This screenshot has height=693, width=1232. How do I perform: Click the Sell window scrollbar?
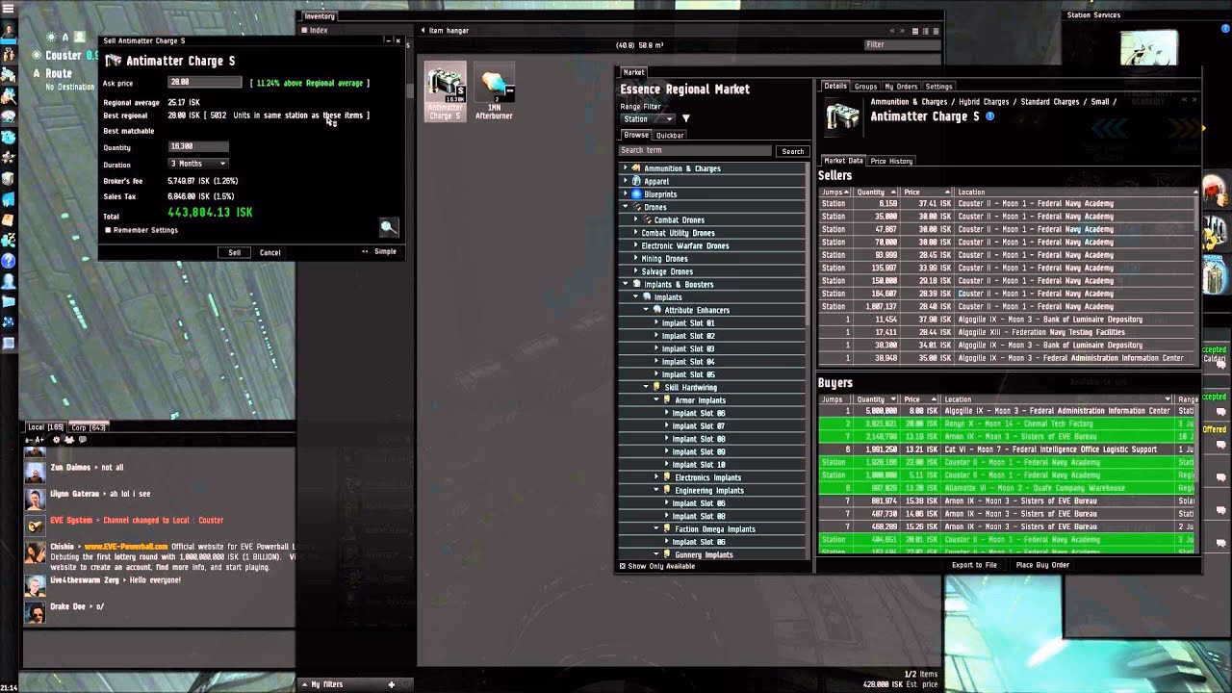pyautogui.click(x=409, y=90)
